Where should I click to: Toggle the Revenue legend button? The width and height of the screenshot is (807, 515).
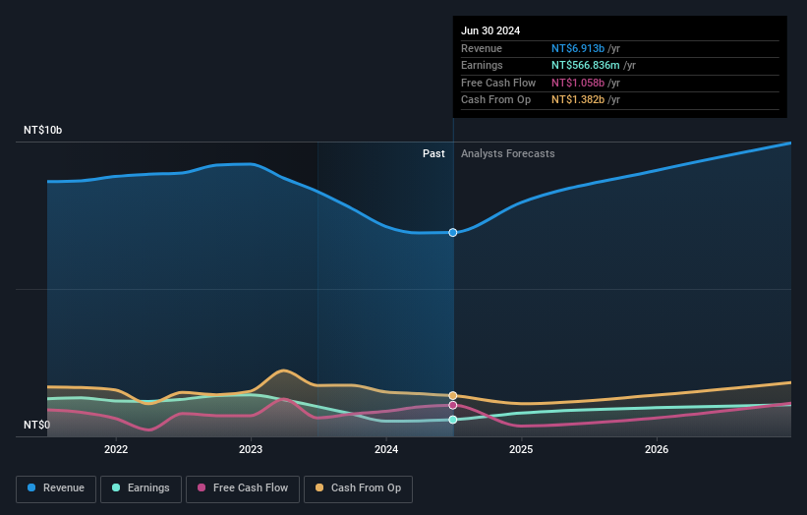[56, 488]
